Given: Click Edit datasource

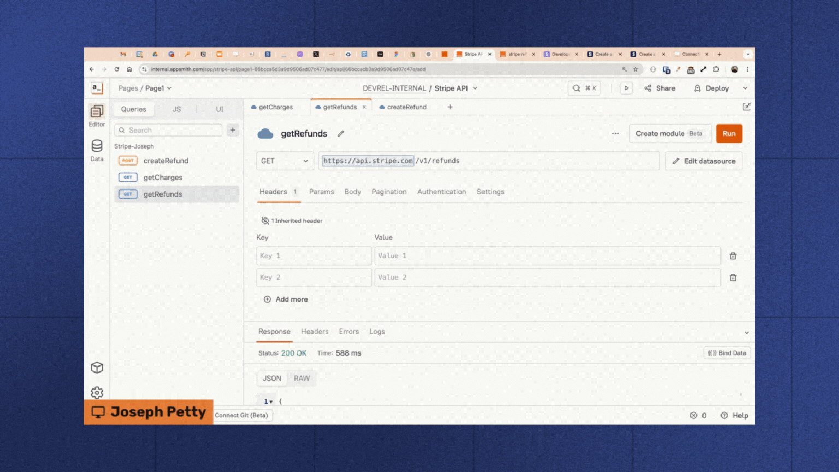Looking at the screenshot, I should tap(704, 161).
